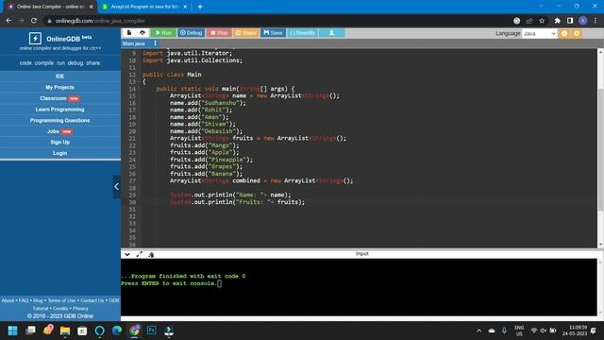Open Microsoft Edge from the taskbar

117,331
